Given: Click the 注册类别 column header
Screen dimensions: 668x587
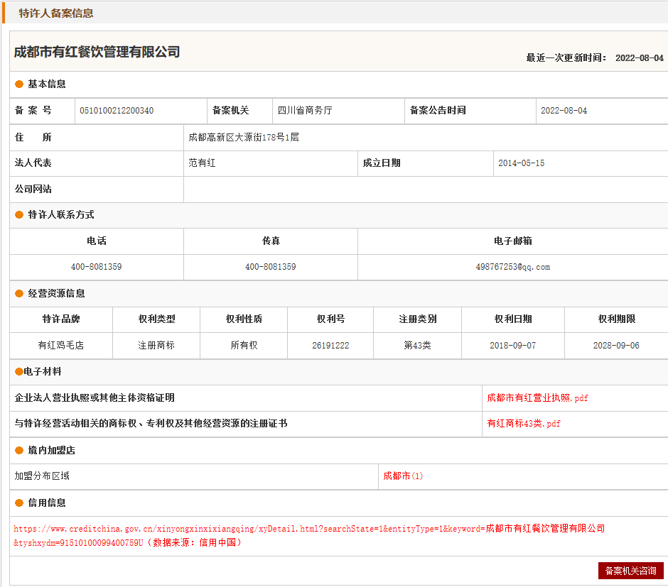Looking at the screenshot, I should coord(418,319).
